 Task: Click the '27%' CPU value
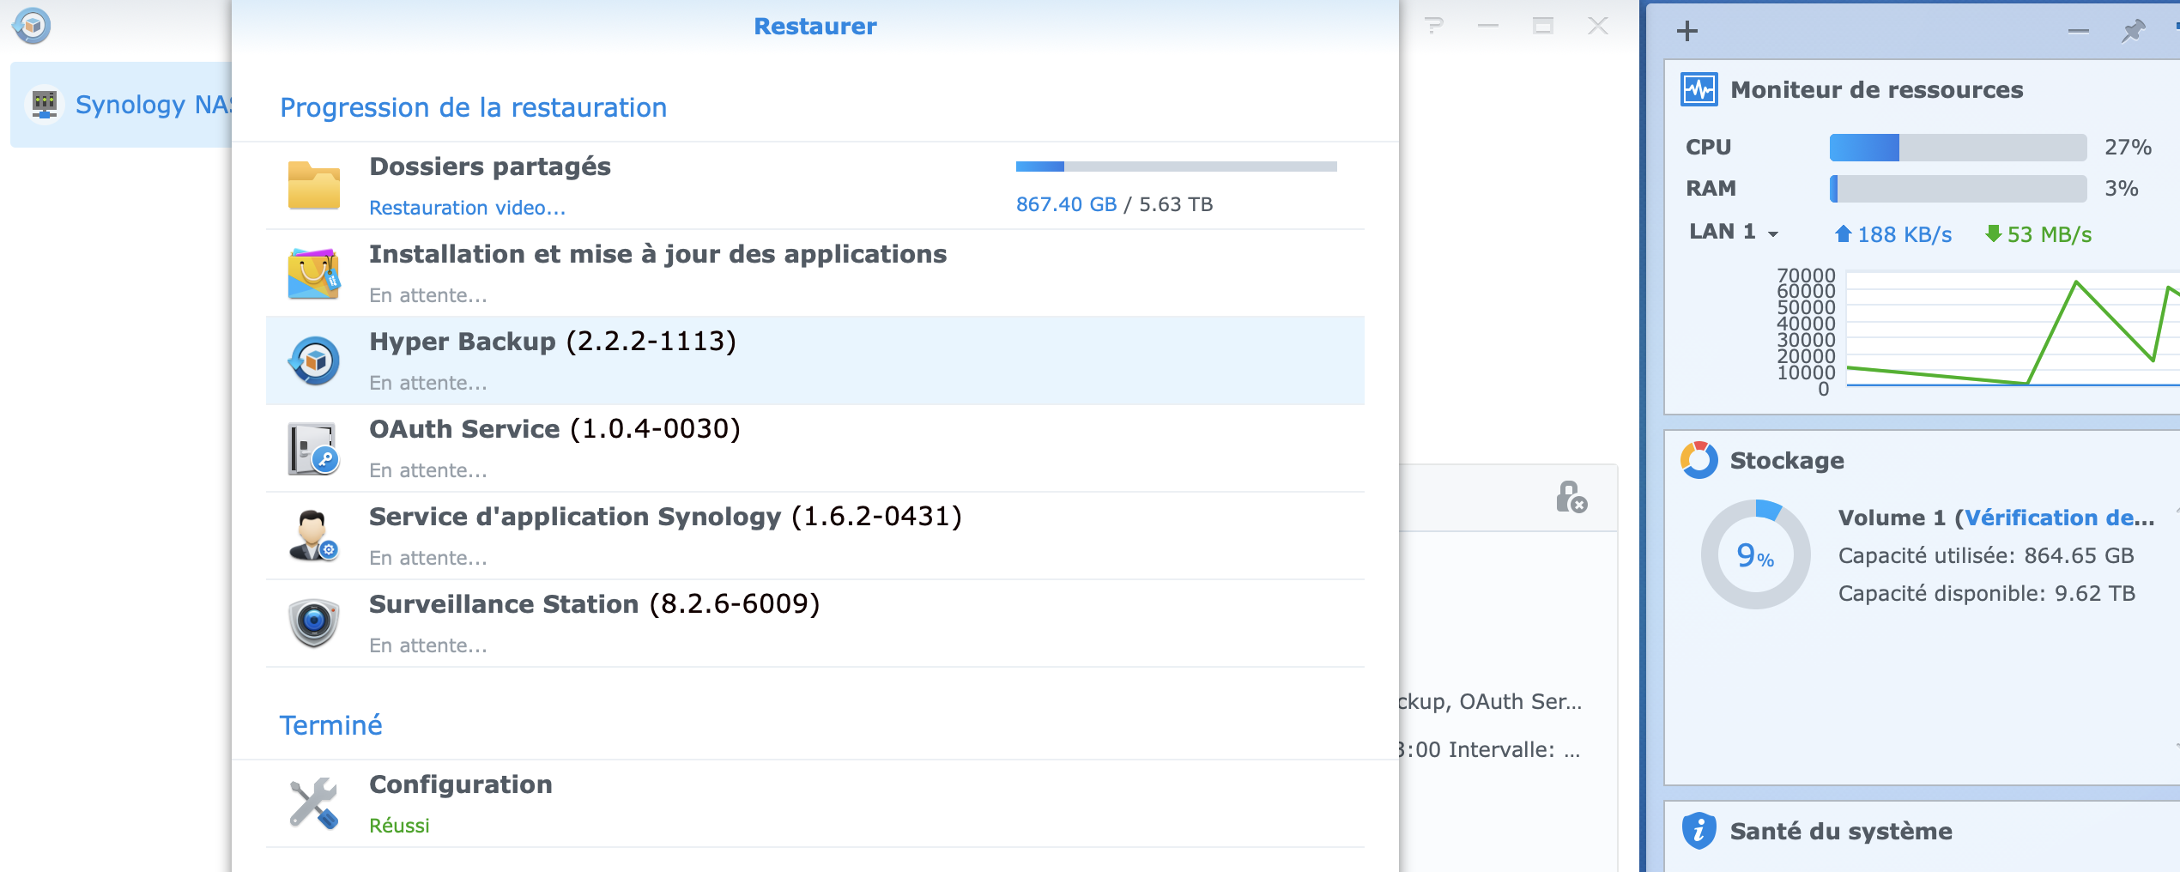click(x=2128, y=148)
